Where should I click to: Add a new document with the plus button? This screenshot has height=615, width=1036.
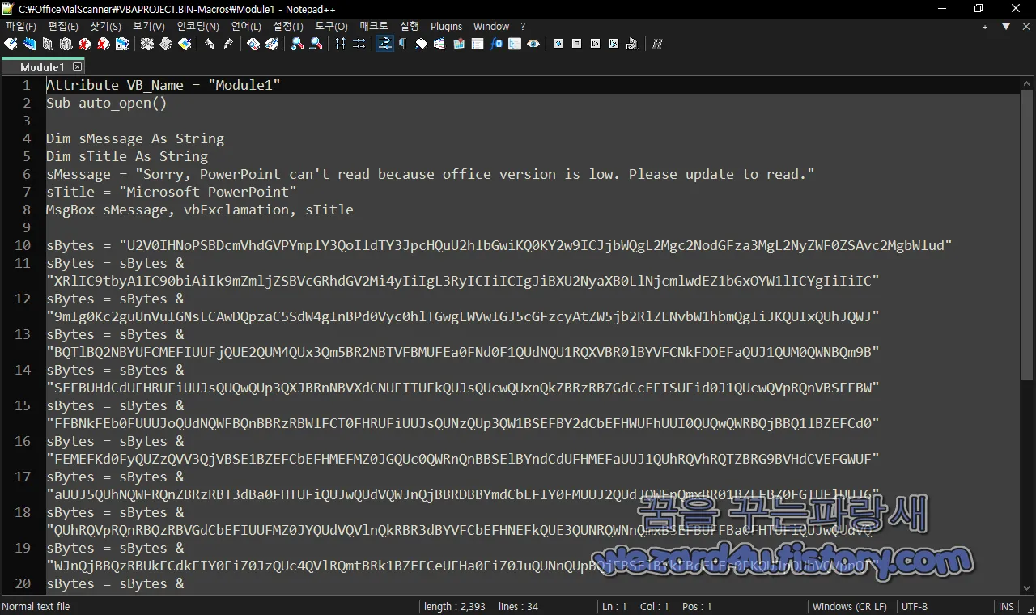coord(985,27)
